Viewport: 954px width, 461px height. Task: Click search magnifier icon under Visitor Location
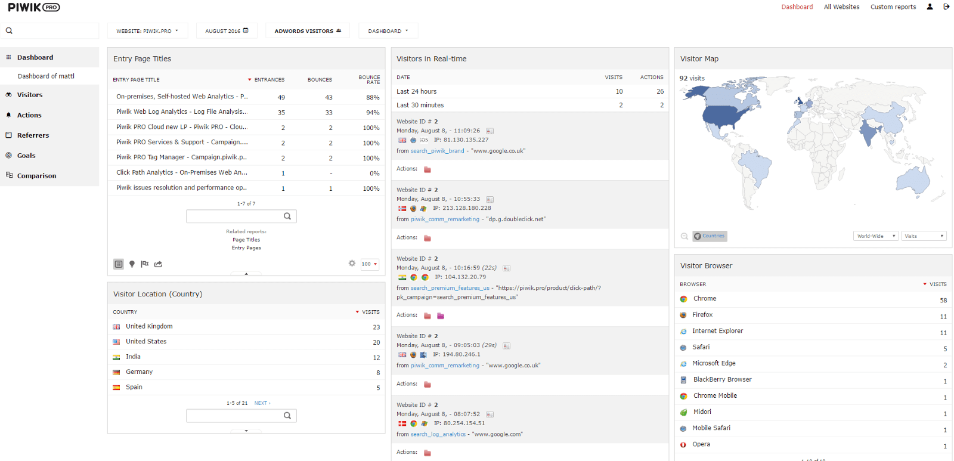click(x=287, y=416)
